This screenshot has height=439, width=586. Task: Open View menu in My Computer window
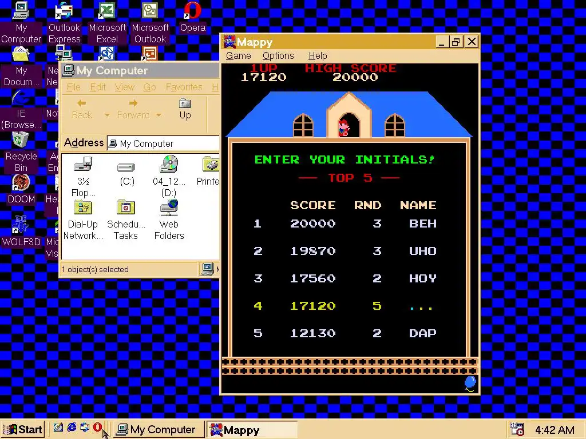tap(124, 87)
